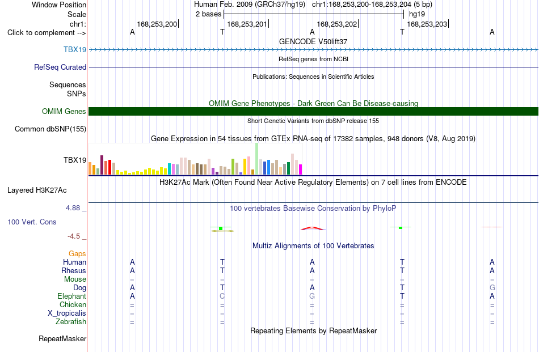
Task: Click the 'Mouse' species row label
Action: pos(75,279)
